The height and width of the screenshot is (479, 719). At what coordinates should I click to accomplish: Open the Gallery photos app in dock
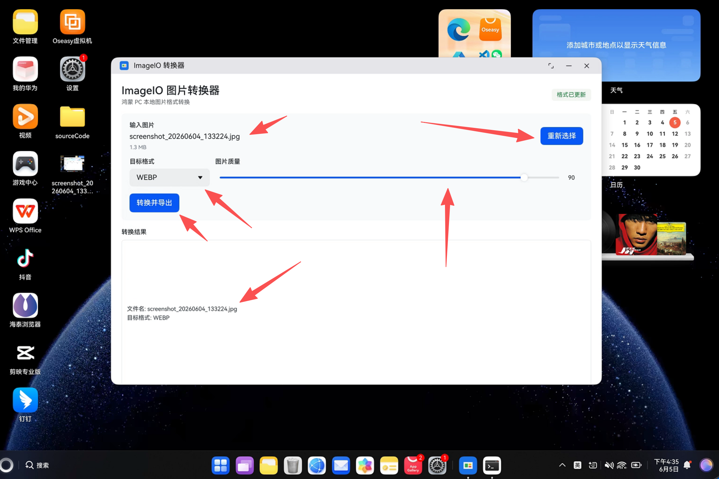[x=365, y=465]
